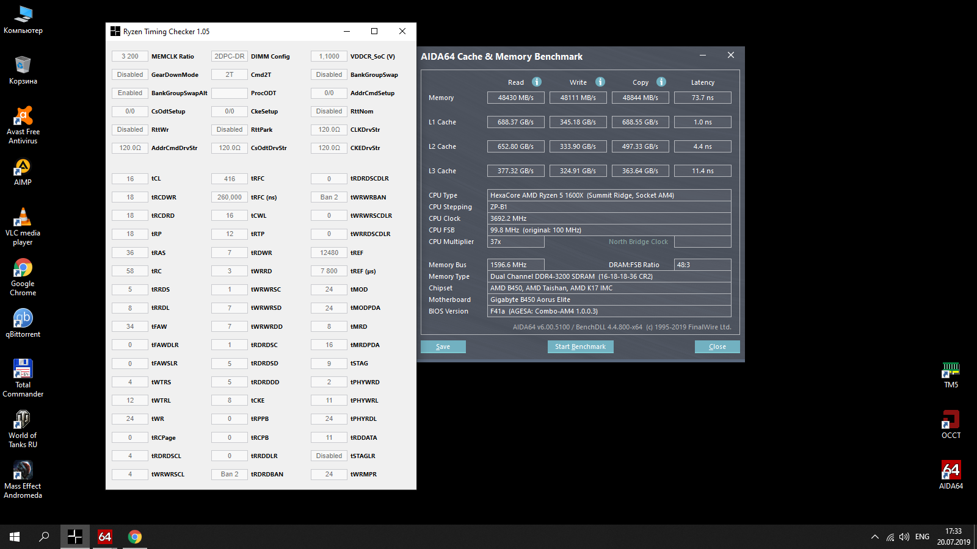Click the Memory Read result 48430 MB/s
Viewport: 977px width, 549px height.
[x=516, y=98]
